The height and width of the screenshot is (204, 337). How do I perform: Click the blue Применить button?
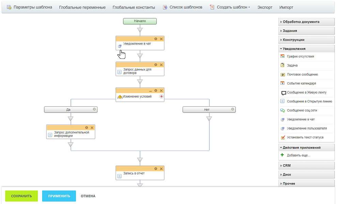[x=59, y=196]
